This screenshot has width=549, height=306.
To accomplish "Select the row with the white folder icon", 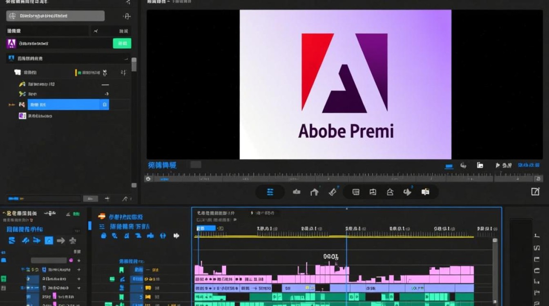I will [x=69, y=73].
